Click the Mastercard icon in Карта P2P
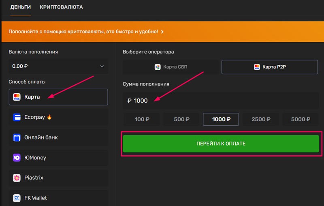Viewport: 324px width, 206px height. [x=257, y=67]
